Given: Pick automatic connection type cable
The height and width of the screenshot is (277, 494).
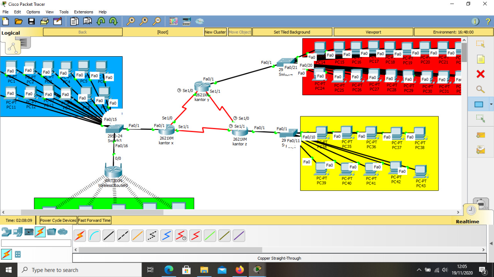Looking at the screenshot, I should [80, 235].
